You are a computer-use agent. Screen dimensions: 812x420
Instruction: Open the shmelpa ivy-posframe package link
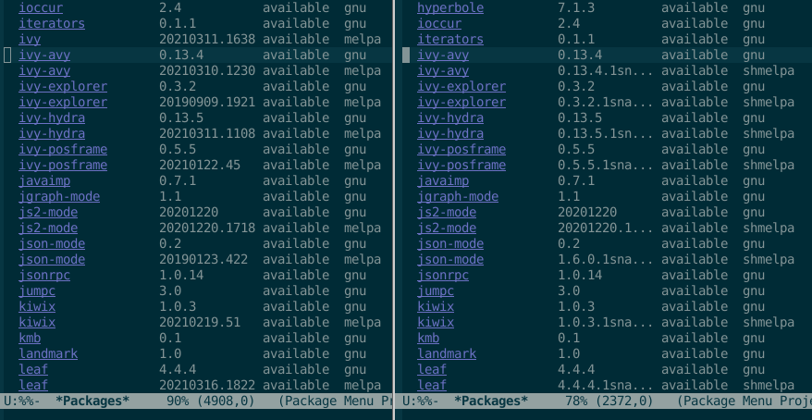pyautogui.click(x=461, y=166)
